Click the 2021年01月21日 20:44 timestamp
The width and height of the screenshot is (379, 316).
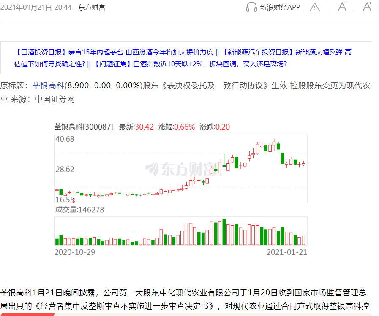[x=36, y=8]
